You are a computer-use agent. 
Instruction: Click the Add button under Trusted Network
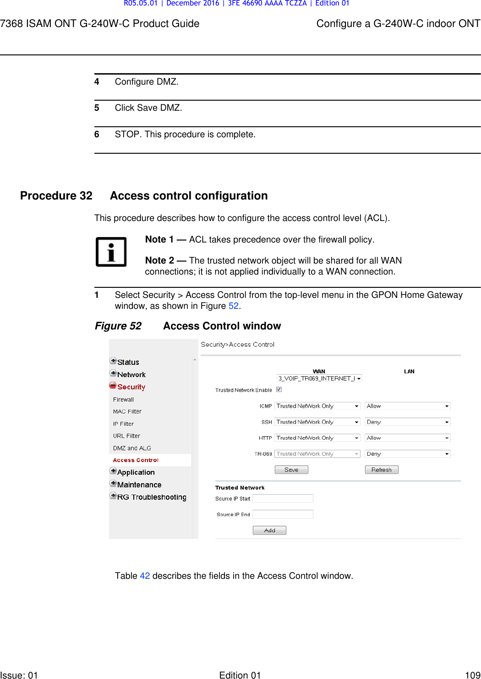pos(269,530)
